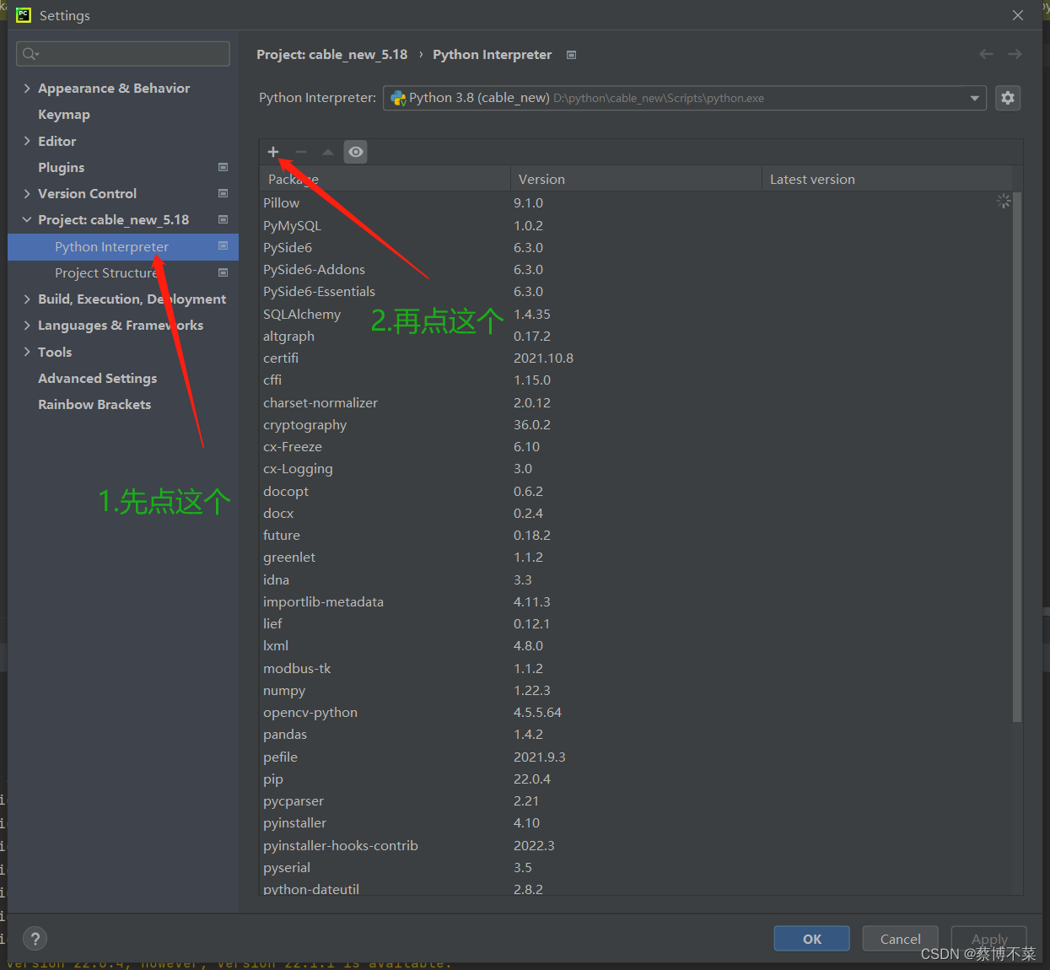Click the project-level icon beside Version Control
The height and width of the screenshot is (970, 1050).
tap(223, 193)
